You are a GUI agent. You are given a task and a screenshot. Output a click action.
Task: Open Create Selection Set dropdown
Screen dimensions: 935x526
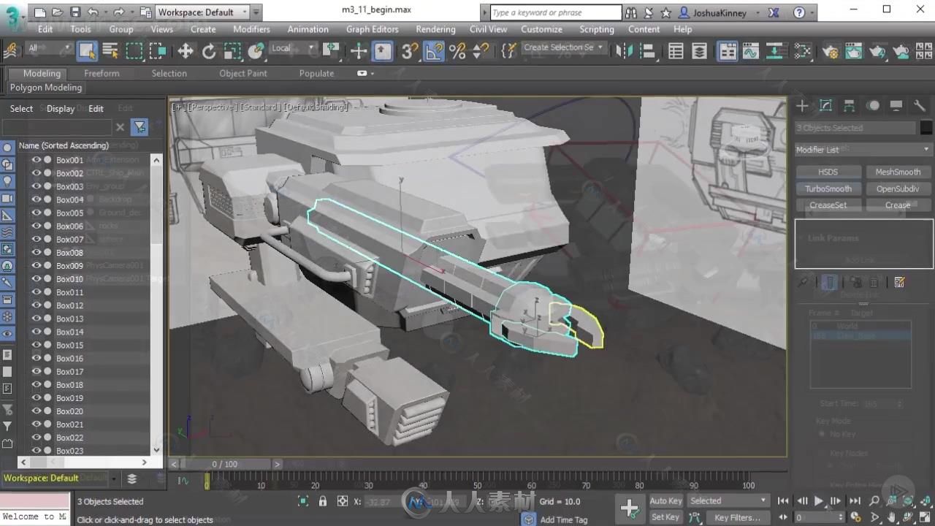coord(564,47)
